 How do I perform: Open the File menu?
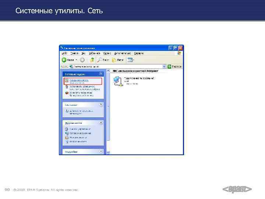click(64, 53)
